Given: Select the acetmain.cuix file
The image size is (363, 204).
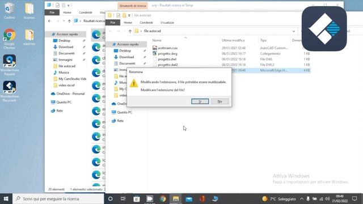Looking at the screenshot, I should tap(168, 48).
